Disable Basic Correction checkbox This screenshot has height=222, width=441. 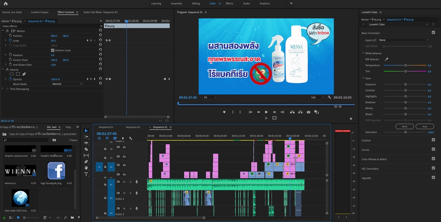[433, 33]
